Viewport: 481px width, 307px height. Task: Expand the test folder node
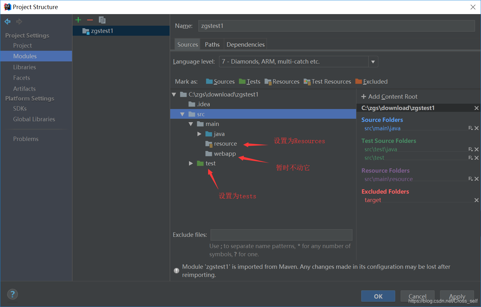tap(191, 163)
